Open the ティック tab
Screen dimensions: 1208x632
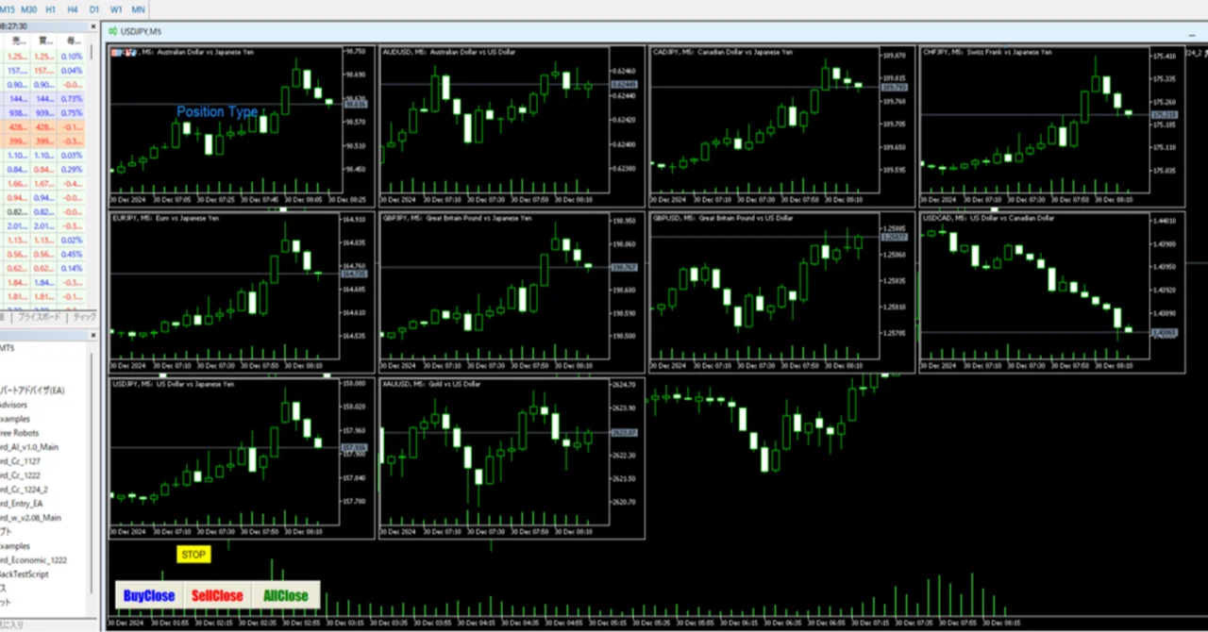(x=84, y=317)
